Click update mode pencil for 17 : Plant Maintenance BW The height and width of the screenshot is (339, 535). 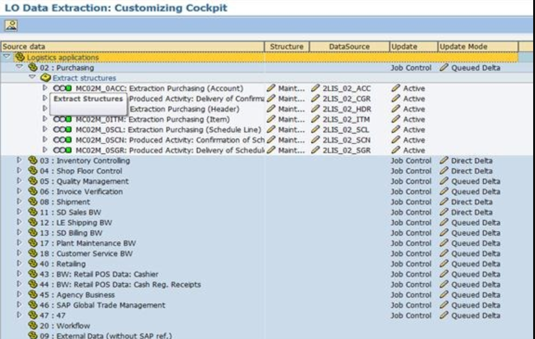[444, 243]
